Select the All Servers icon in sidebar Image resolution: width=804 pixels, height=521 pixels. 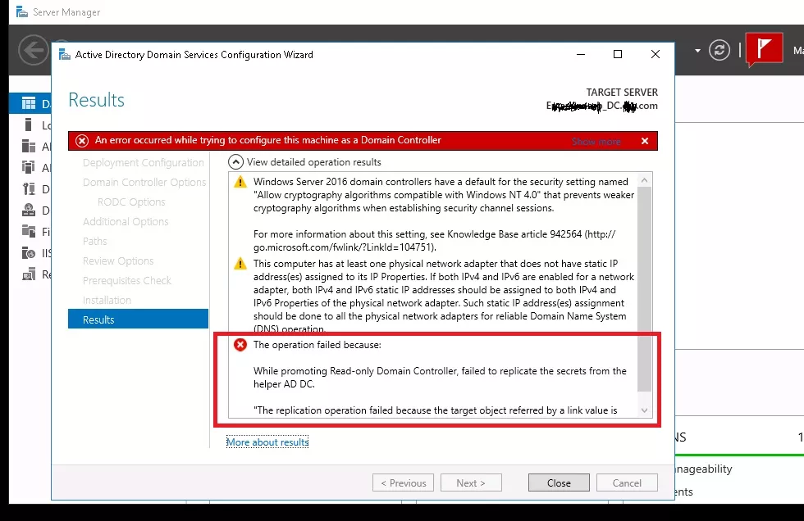click(x=29, y=147)
